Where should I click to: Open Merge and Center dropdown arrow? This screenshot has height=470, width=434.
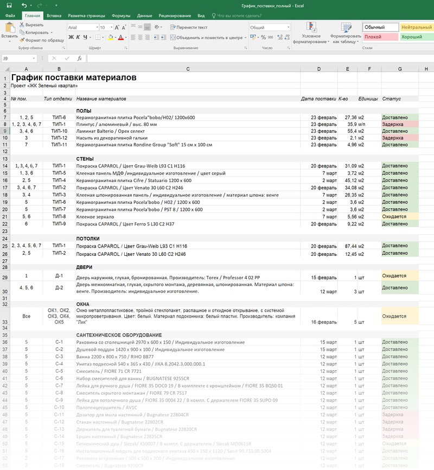(x=245, y=37)
